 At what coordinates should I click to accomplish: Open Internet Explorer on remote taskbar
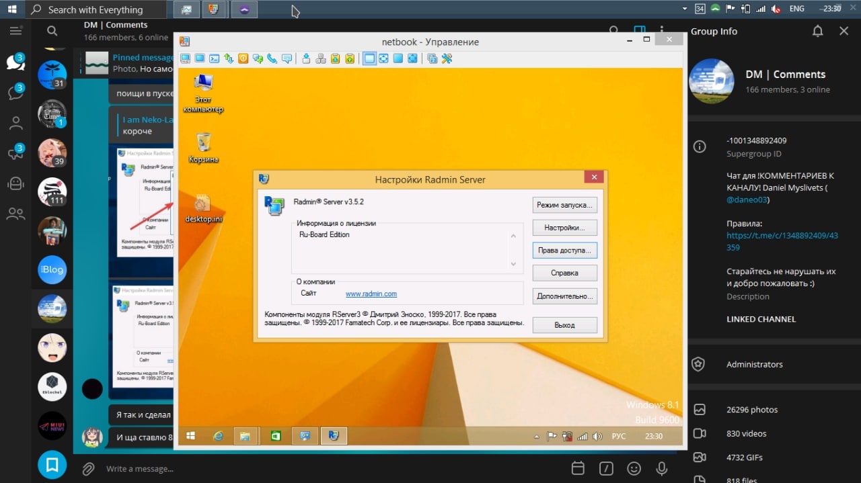tap(218, 436)
